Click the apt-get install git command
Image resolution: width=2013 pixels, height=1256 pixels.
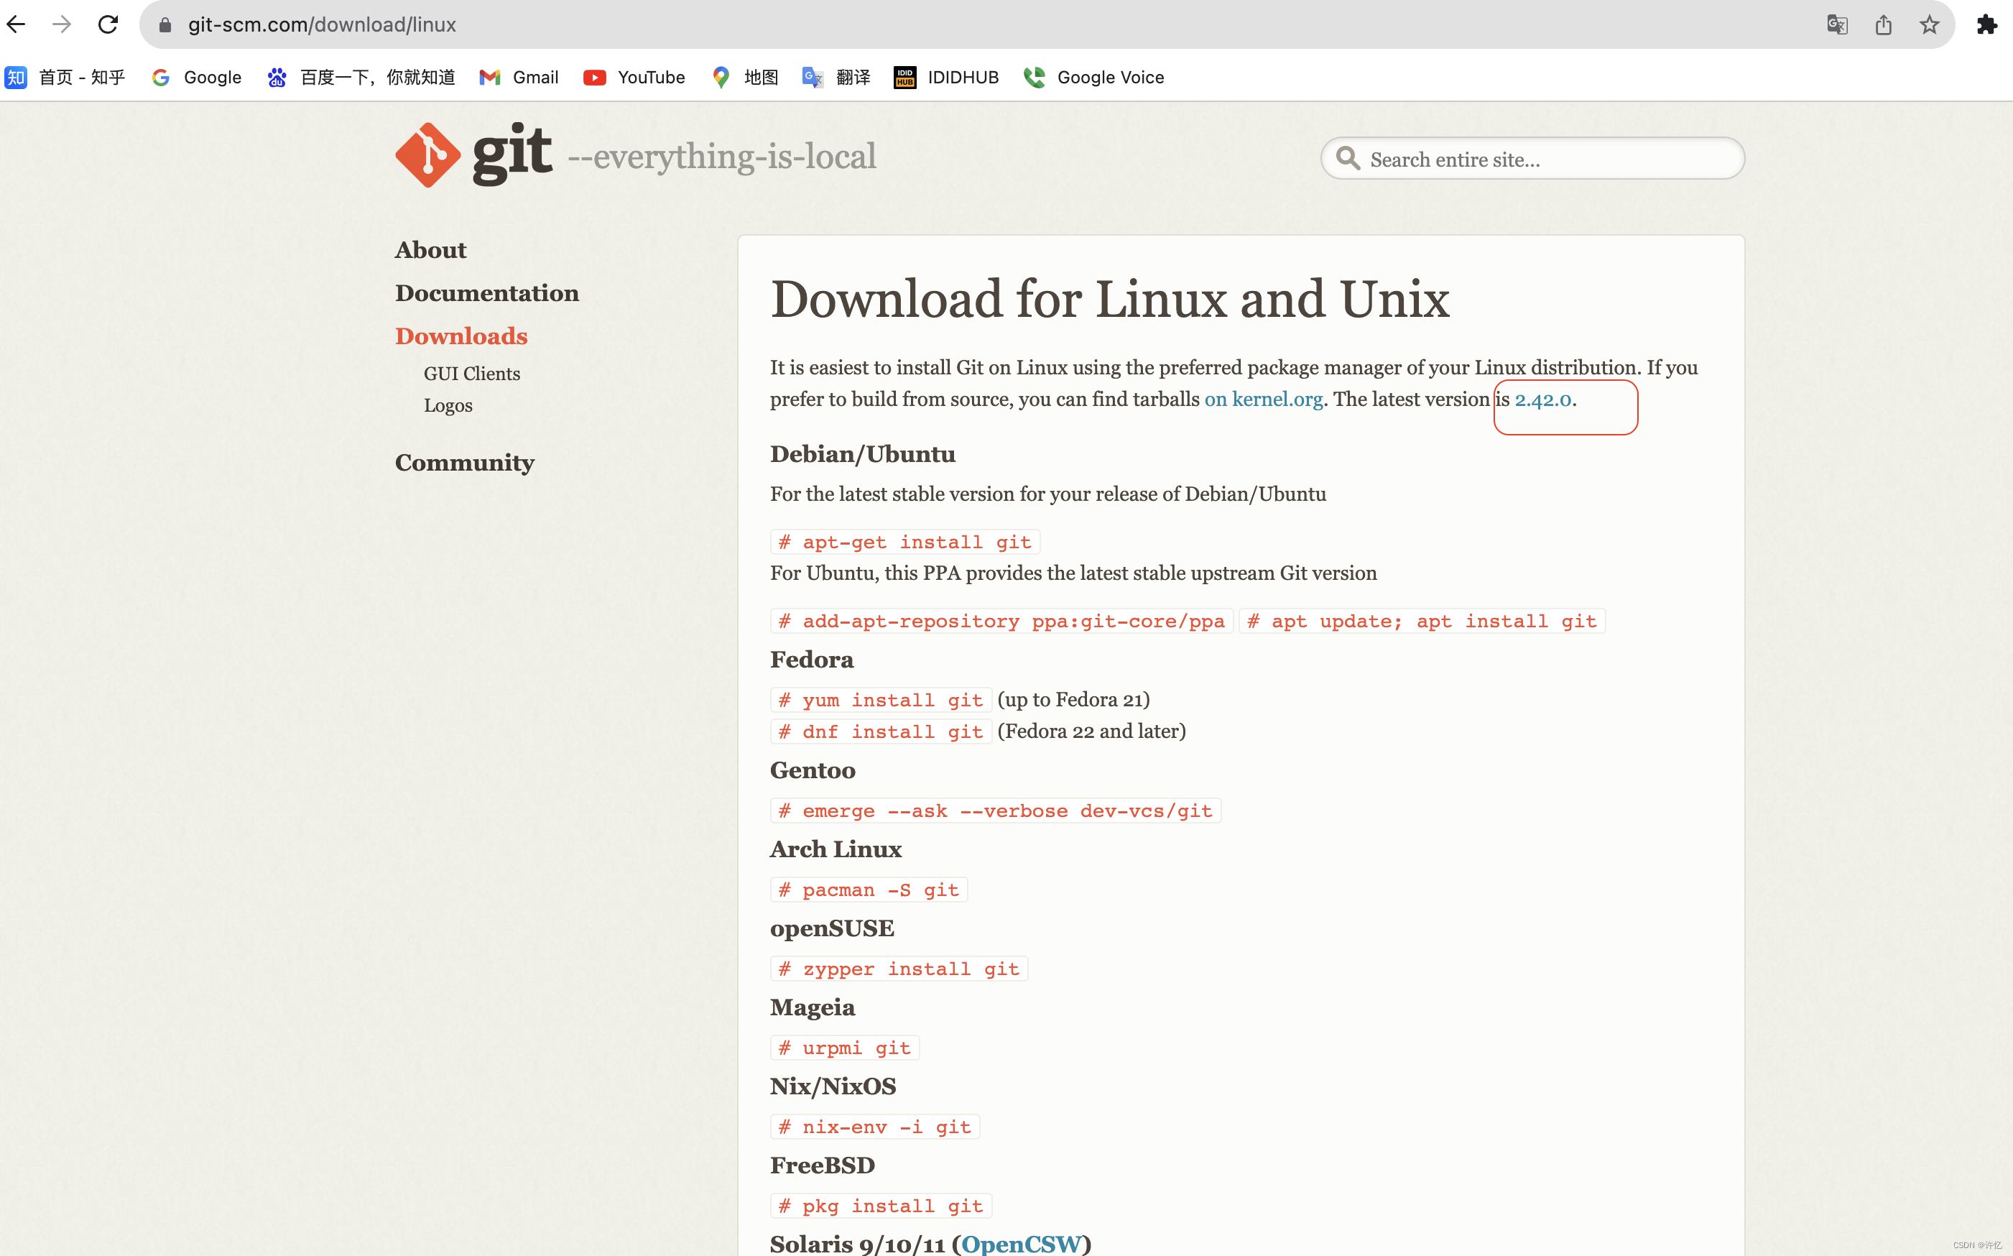(905, 542)
